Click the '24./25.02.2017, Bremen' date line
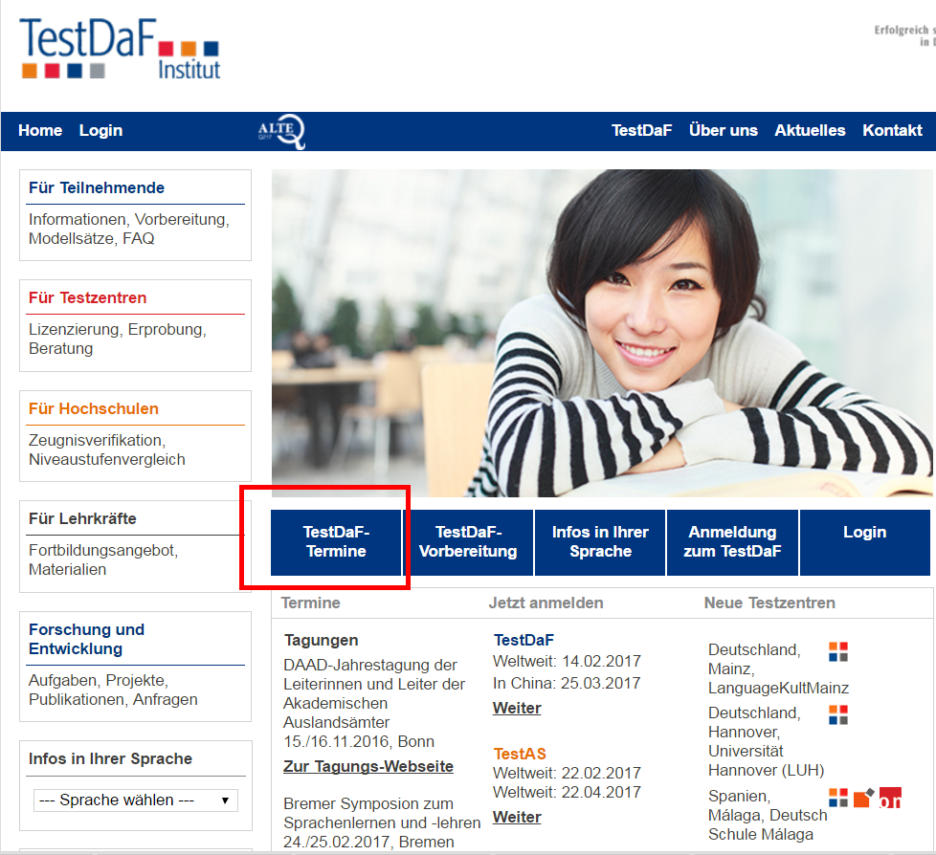Screen dimensions: 936x855 point(368,842)
